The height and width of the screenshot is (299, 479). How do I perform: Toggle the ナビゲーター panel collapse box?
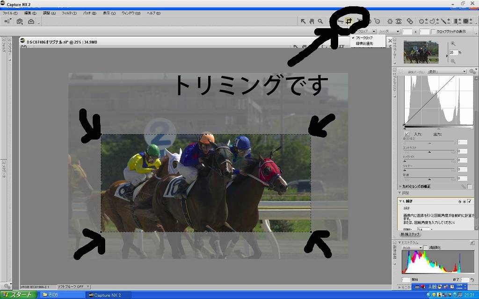(394, 40)
